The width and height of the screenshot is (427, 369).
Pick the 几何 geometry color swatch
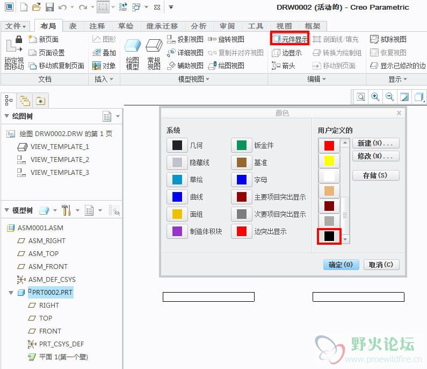(177, 145)
